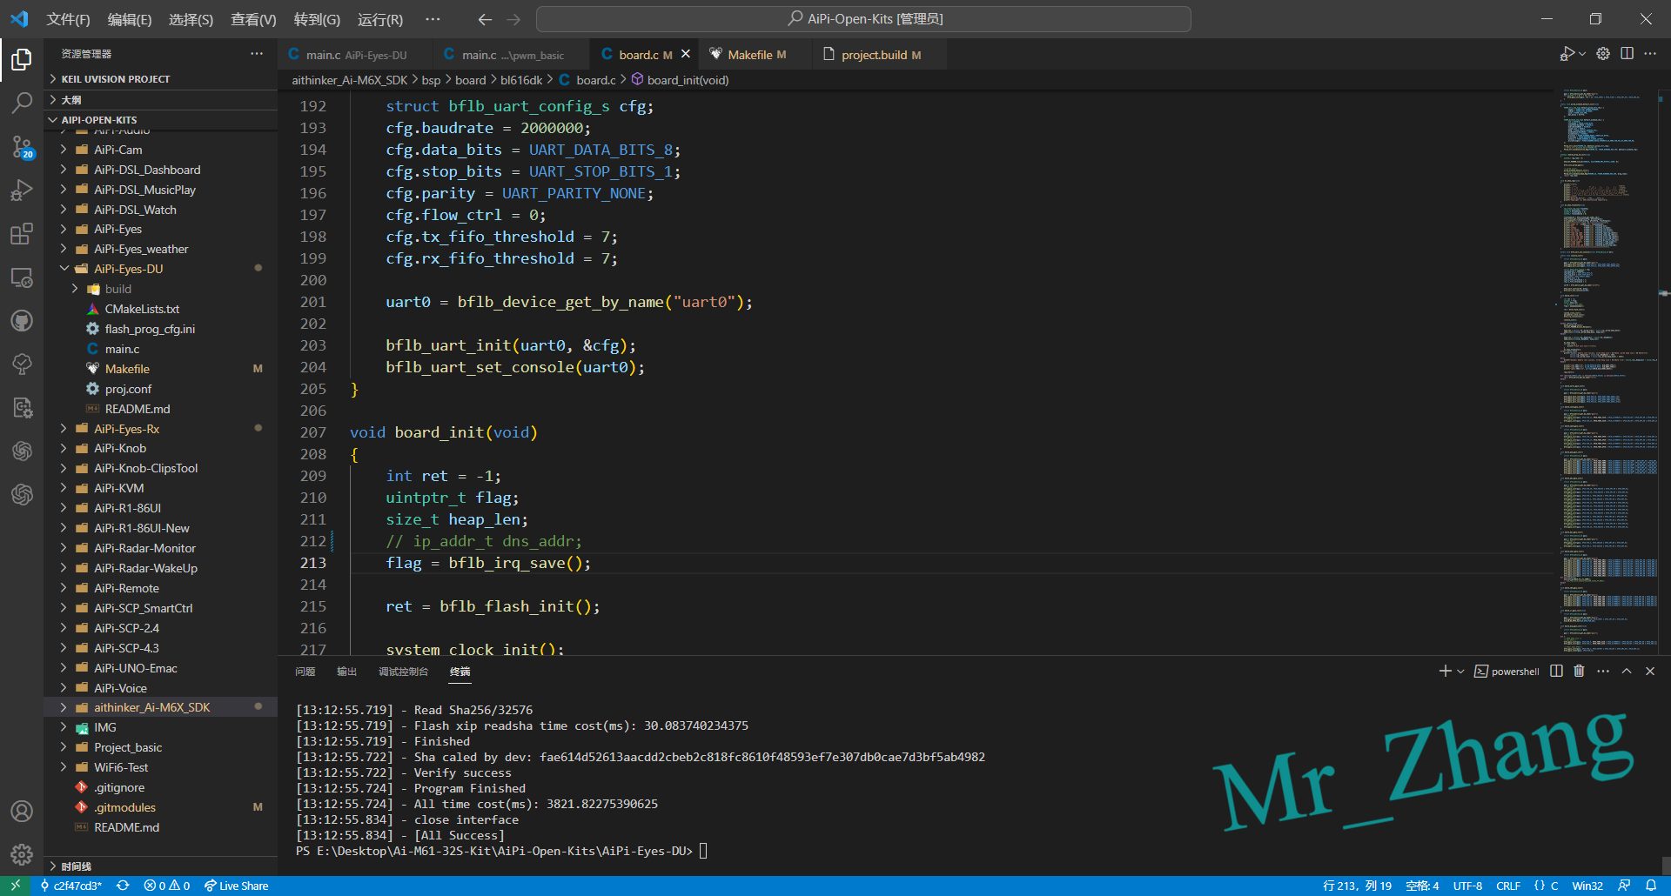
Task: Expand the build folder
Action: point(117,289)
